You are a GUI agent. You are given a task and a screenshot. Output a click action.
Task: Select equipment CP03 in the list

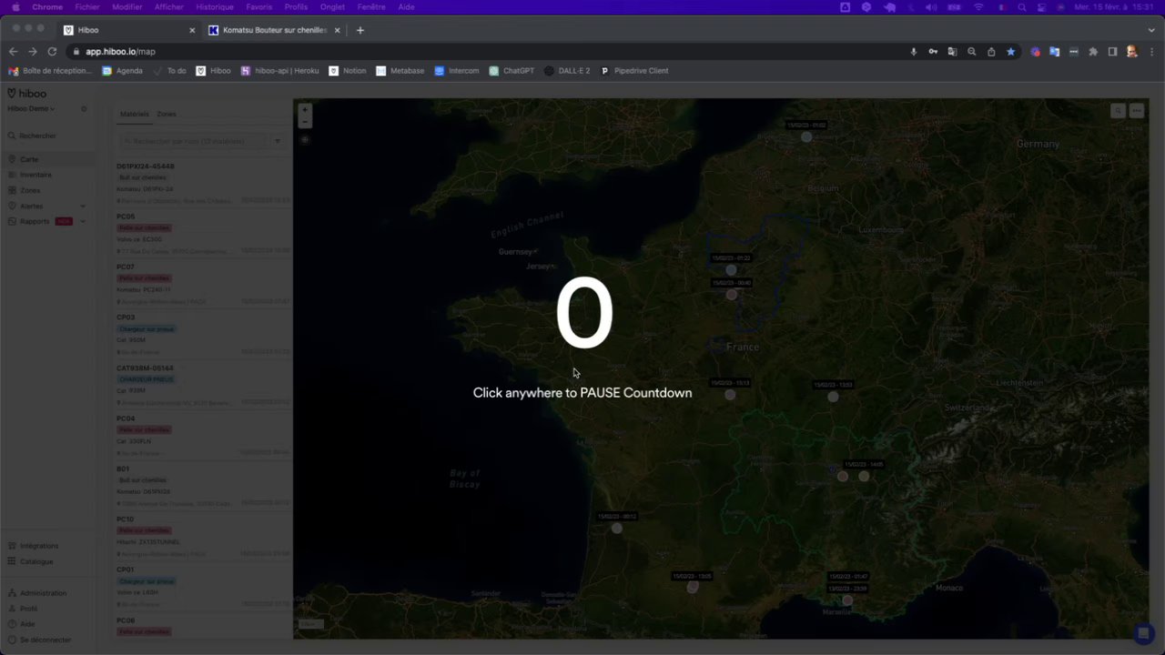coord(203,335)
